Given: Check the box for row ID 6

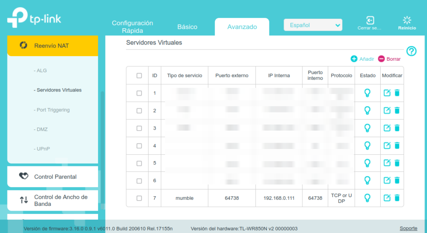Looking at the screenshot, I should pos(139,181).
